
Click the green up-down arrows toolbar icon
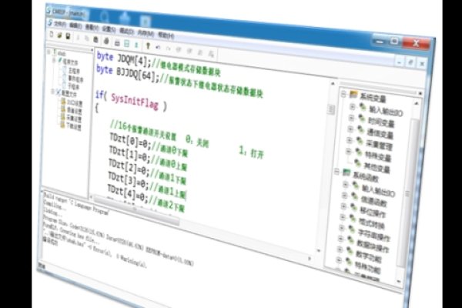[136, 45]
